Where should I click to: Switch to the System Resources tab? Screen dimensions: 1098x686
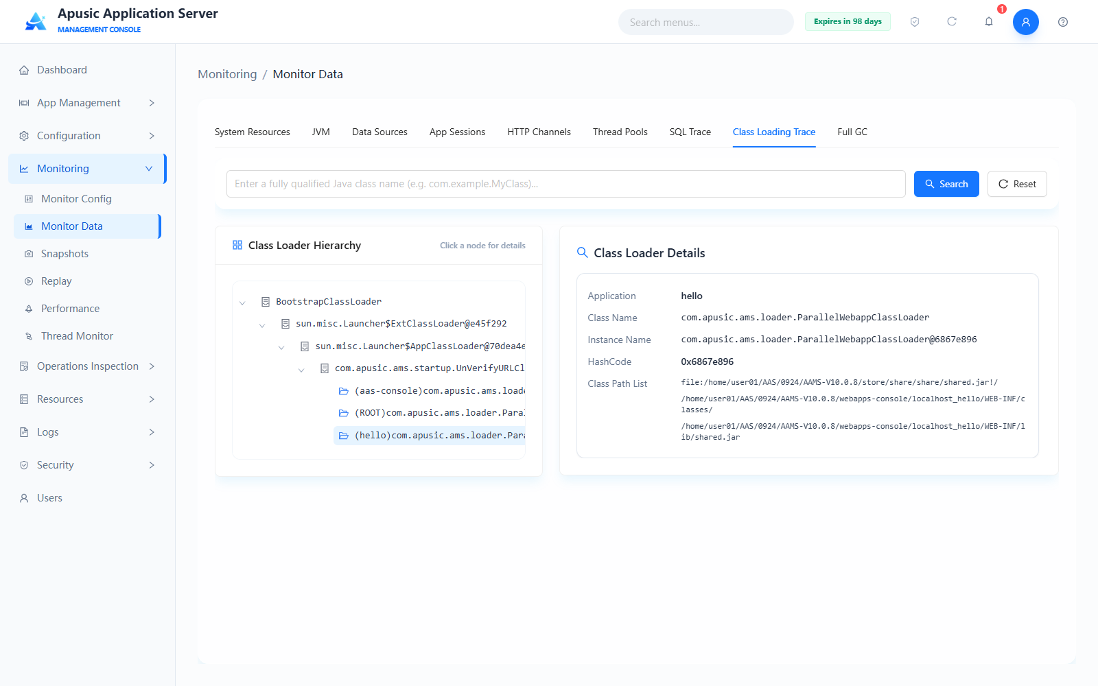pos(253,132)
